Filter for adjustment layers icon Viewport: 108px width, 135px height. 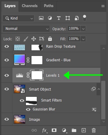click(50, 18)
